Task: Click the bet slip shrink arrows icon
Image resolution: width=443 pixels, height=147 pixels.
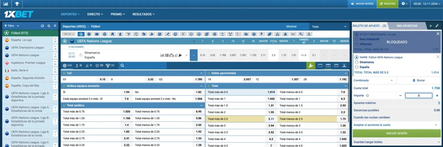Action: [437, 26]
